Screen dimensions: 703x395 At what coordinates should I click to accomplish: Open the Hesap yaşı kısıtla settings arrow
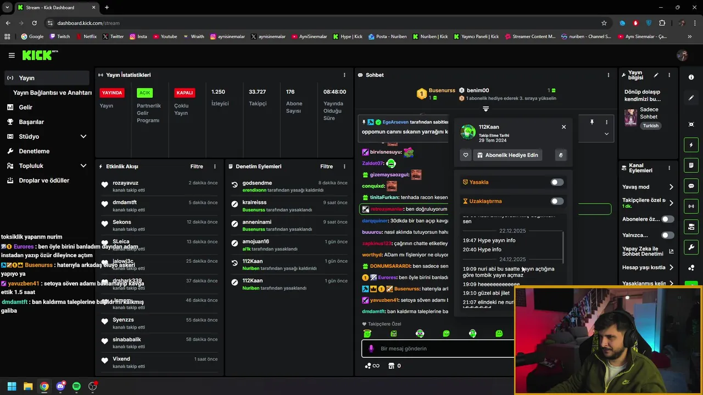pyautogui.click(x=671, y=268)
